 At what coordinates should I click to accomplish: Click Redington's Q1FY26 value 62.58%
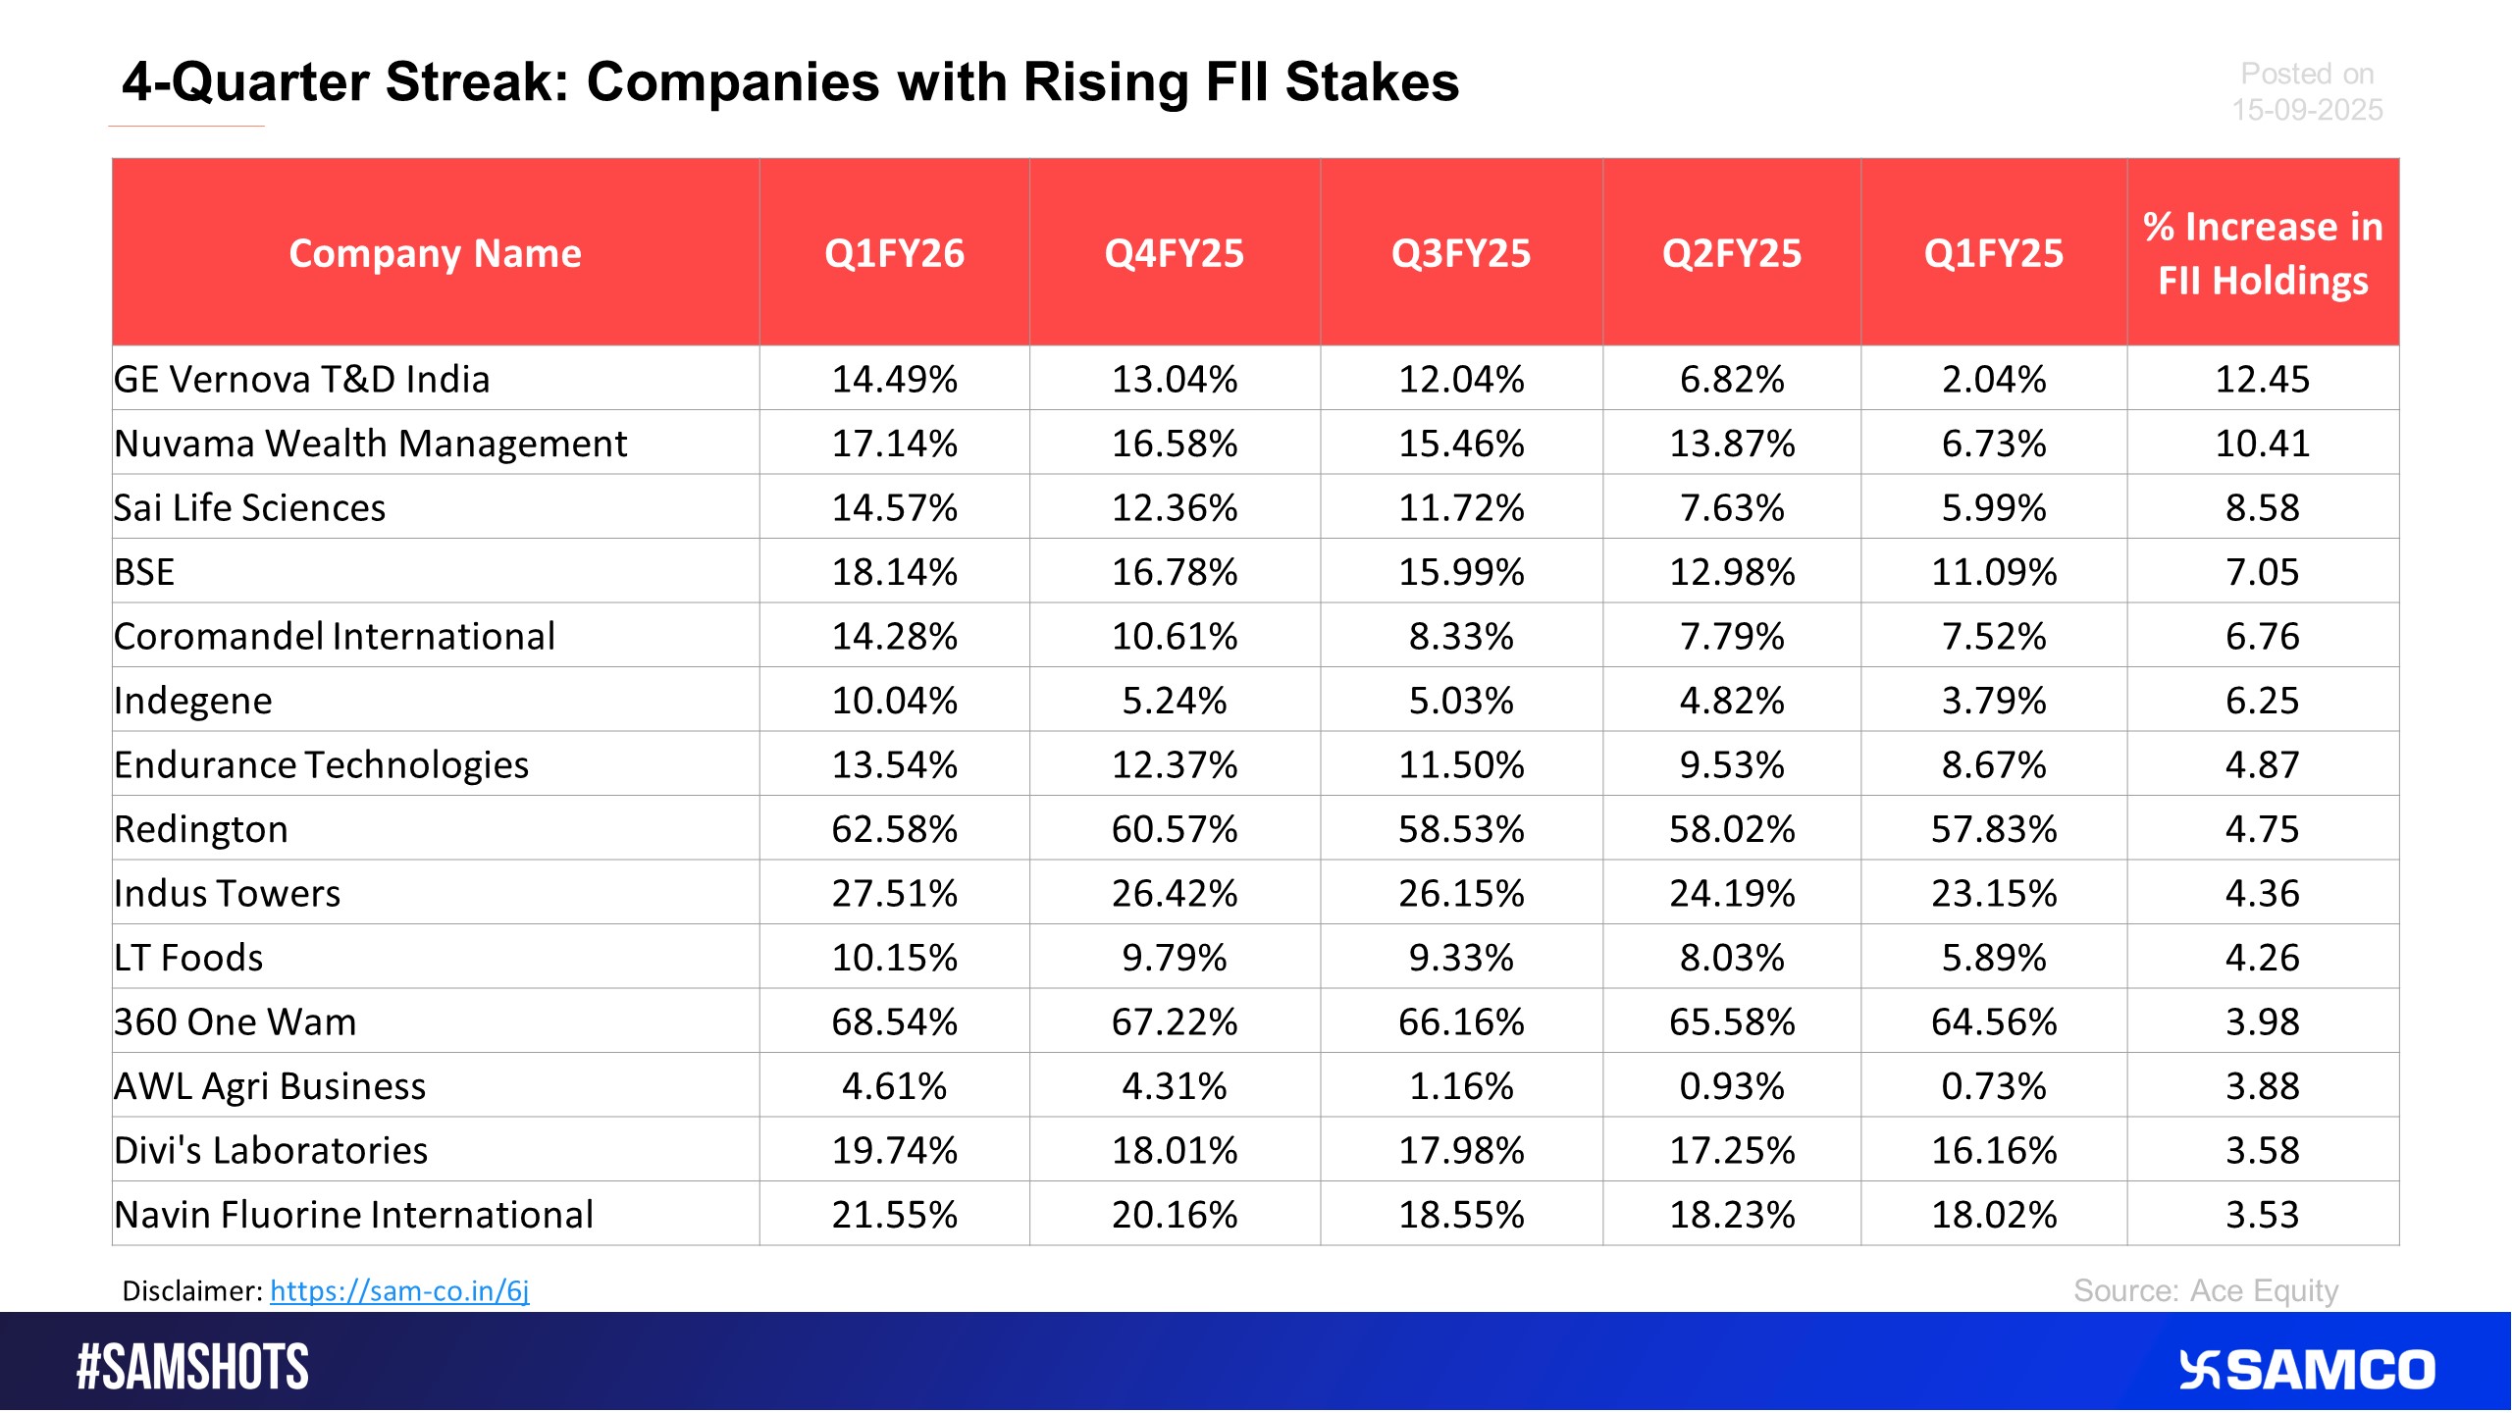pyautogui.click(x=894, y=829)
